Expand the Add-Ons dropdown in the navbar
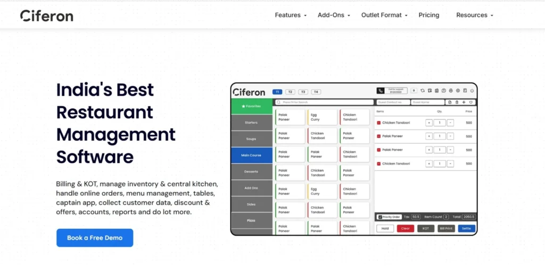This screenshot has height=267, width=545. coord(334,15)
